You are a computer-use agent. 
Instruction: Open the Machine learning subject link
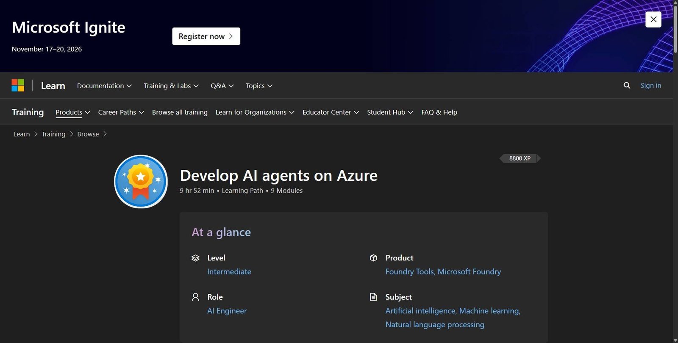[x=489, y=311]
